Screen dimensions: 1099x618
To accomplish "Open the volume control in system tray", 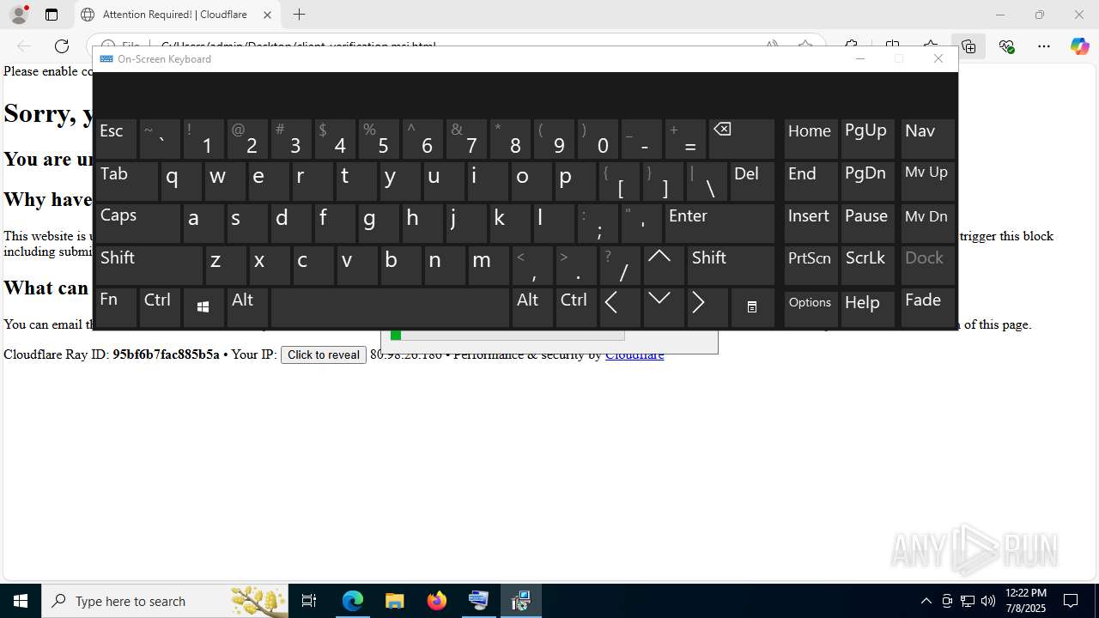I will pos(987,601).
